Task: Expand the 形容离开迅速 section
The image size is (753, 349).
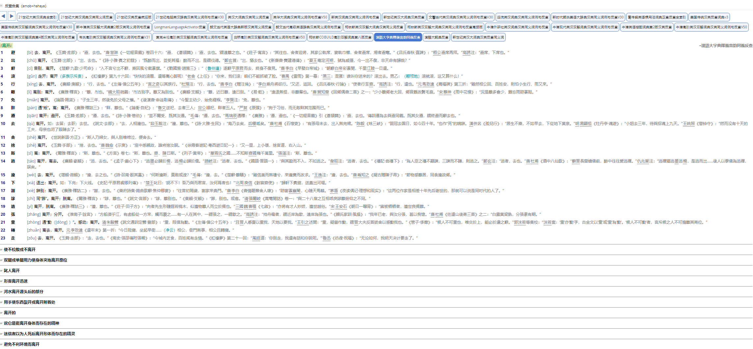Action: (16, 281)
